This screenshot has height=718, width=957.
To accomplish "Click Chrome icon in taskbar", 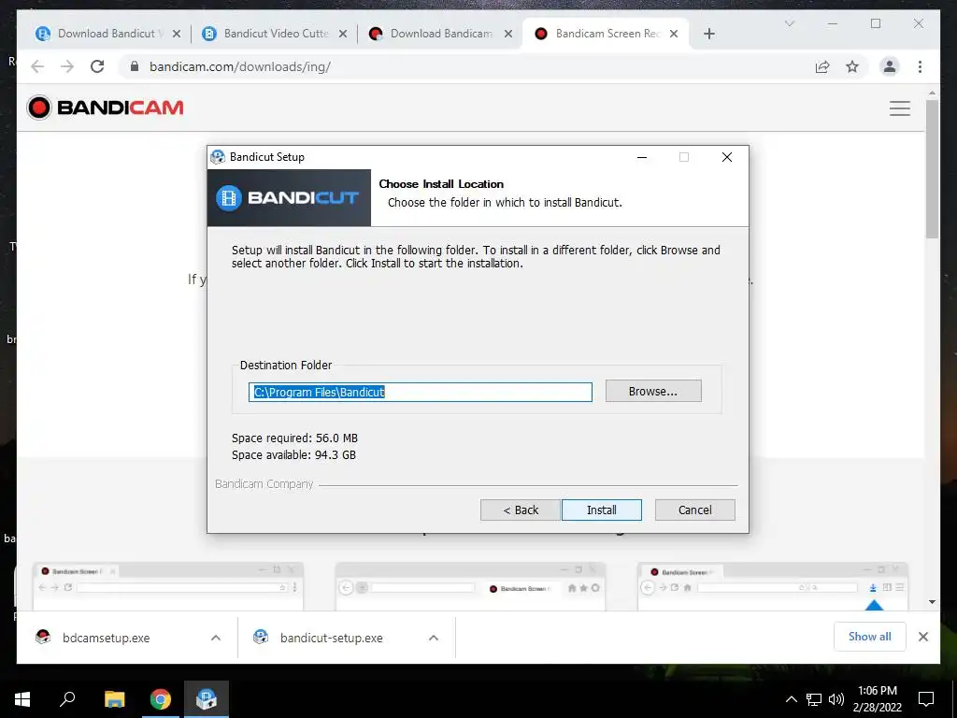I will tap(161, 699).
